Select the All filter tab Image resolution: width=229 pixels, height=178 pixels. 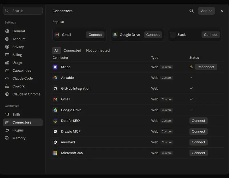(56, 50)
